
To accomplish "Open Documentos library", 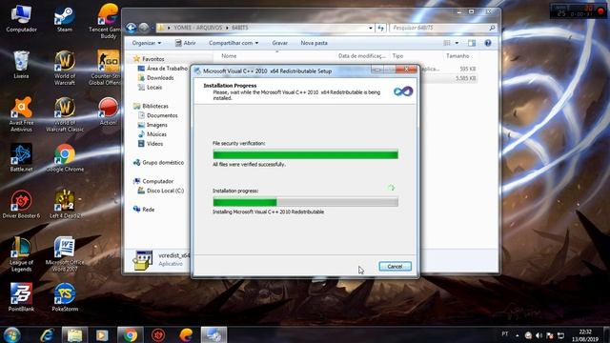I will (x=158, y=115).
